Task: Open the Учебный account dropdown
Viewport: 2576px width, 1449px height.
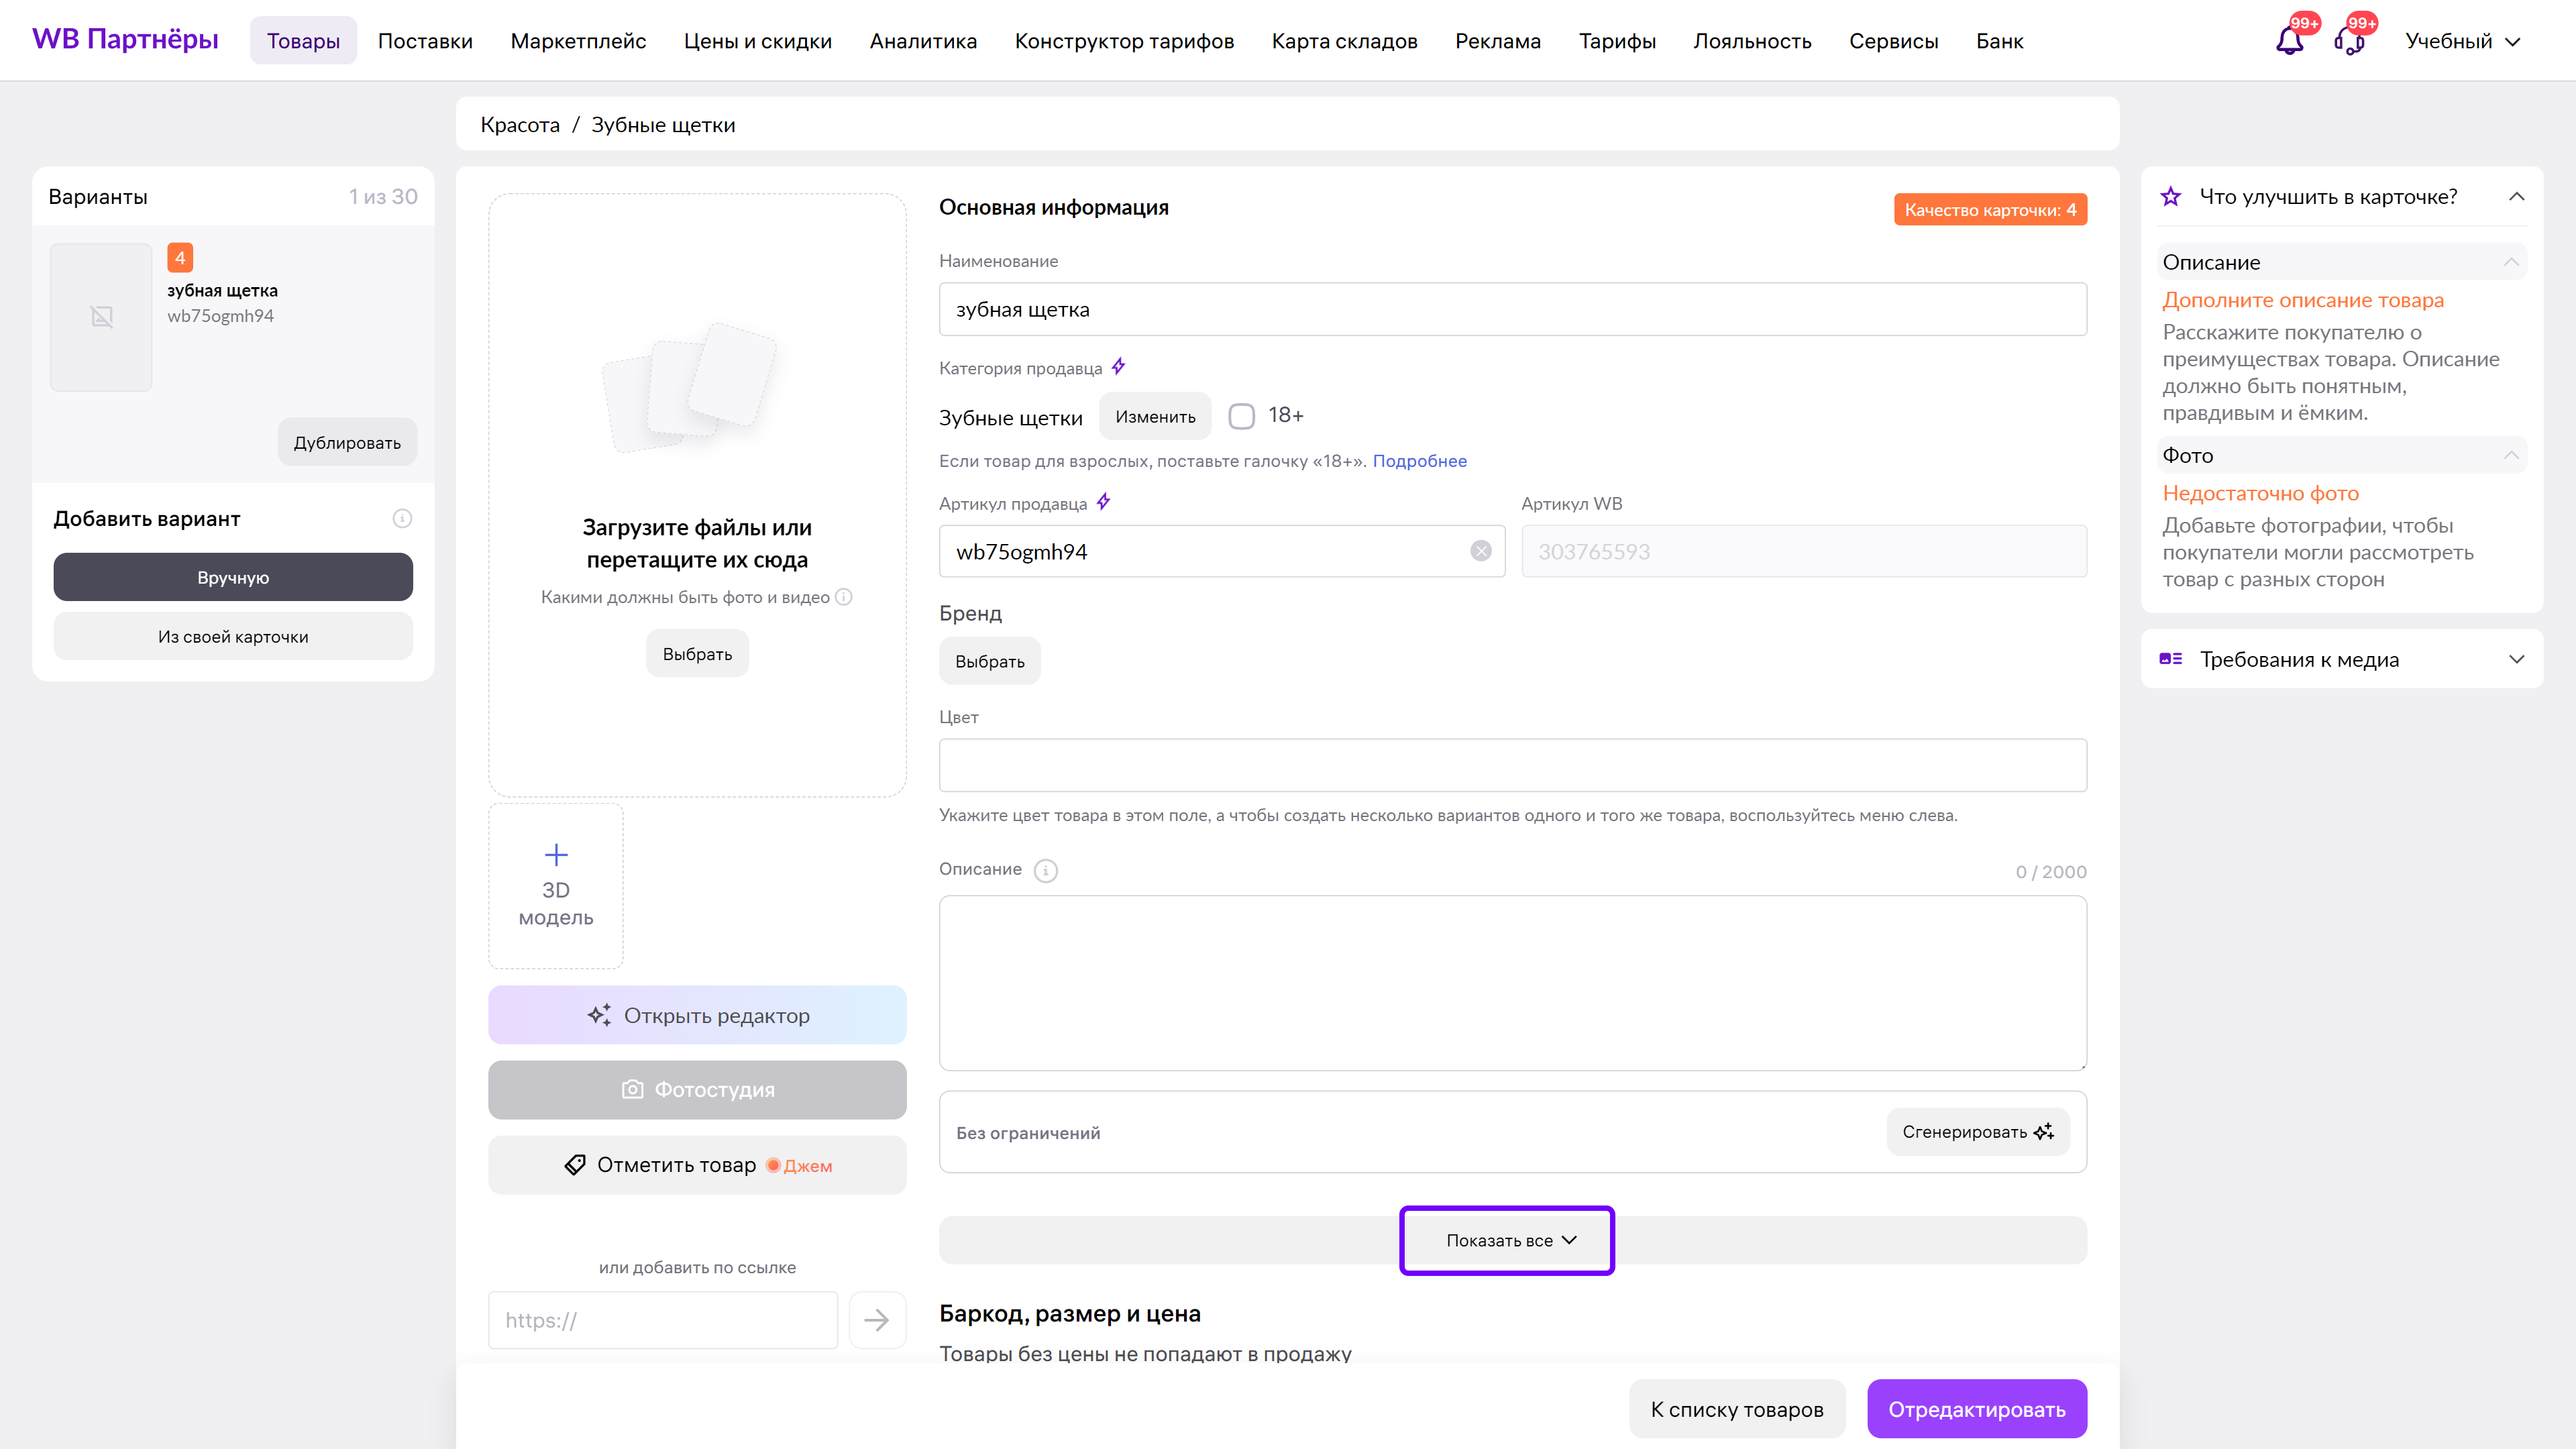Action: point(2463,41)
